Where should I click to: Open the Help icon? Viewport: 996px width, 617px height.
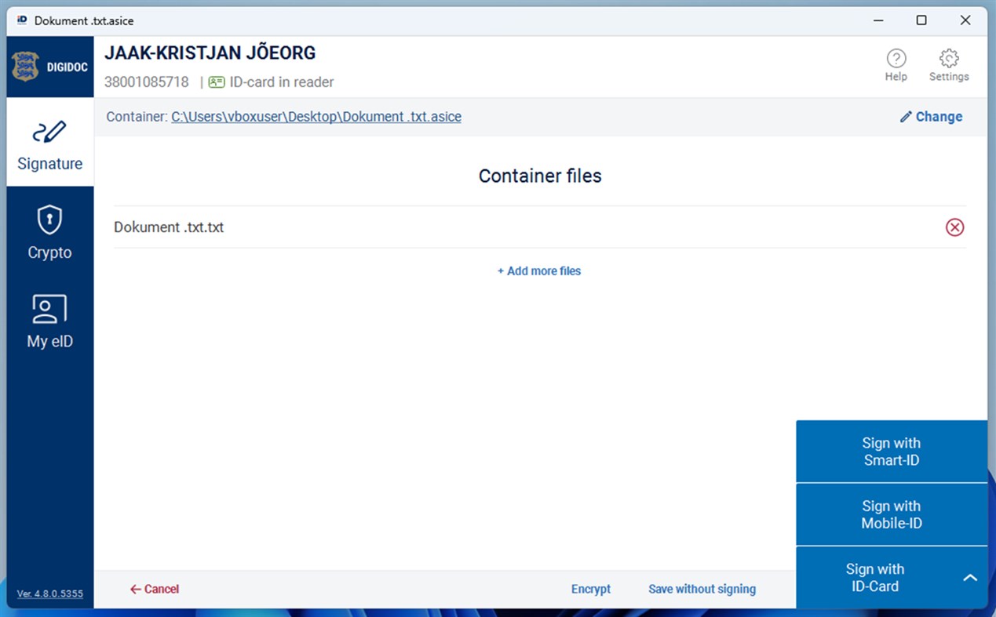coord(896,64)
